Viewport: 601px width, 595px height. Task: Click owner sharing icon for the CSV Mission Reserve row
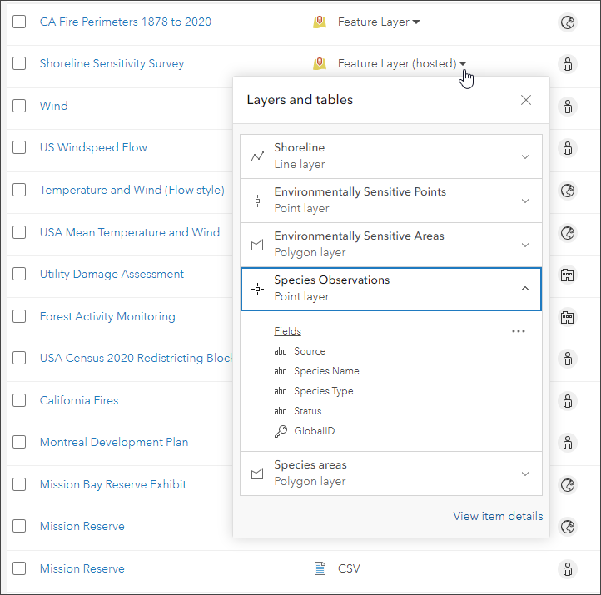(x=567, y=569)
